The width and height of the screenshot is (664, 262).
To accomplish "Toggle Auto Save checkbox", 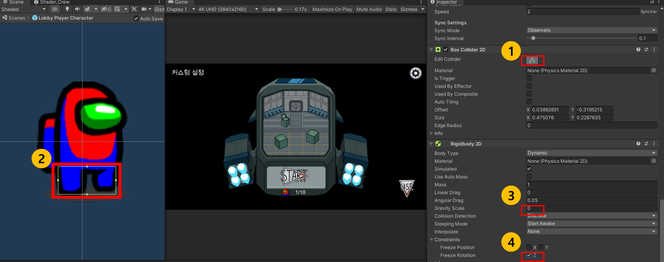I will pos(136,19).
